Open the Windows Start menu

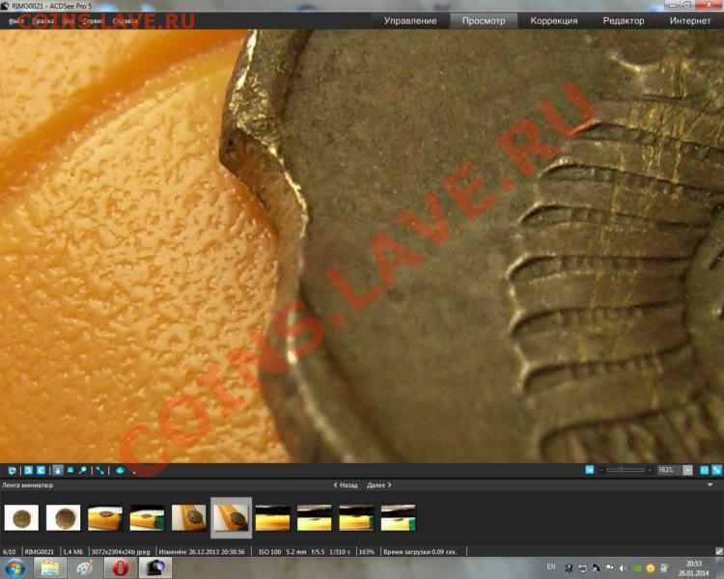tap(14, 568)
